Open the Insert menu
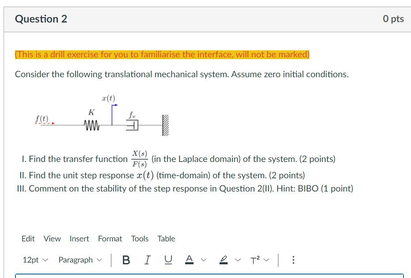Viewport: 411px width, 278px height. click(x=79, y=238)
